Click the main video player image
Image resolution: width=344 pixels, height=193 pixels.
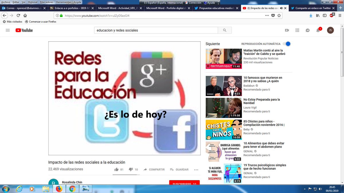[x=124, y=98]
